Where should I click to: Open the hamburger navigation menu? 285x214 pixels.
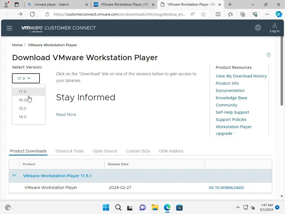coord(9,28)
